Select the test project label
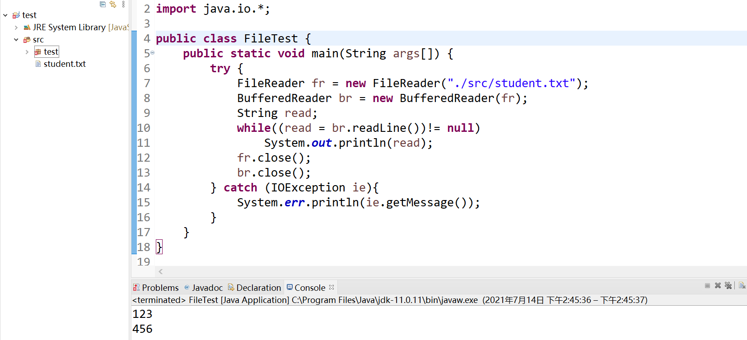The width and height of the screenshot is (747, 340). pos(29,15)
